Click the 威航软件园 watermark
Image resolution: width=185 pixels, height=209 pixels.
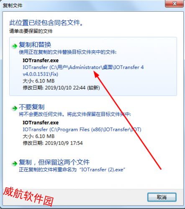28,196
